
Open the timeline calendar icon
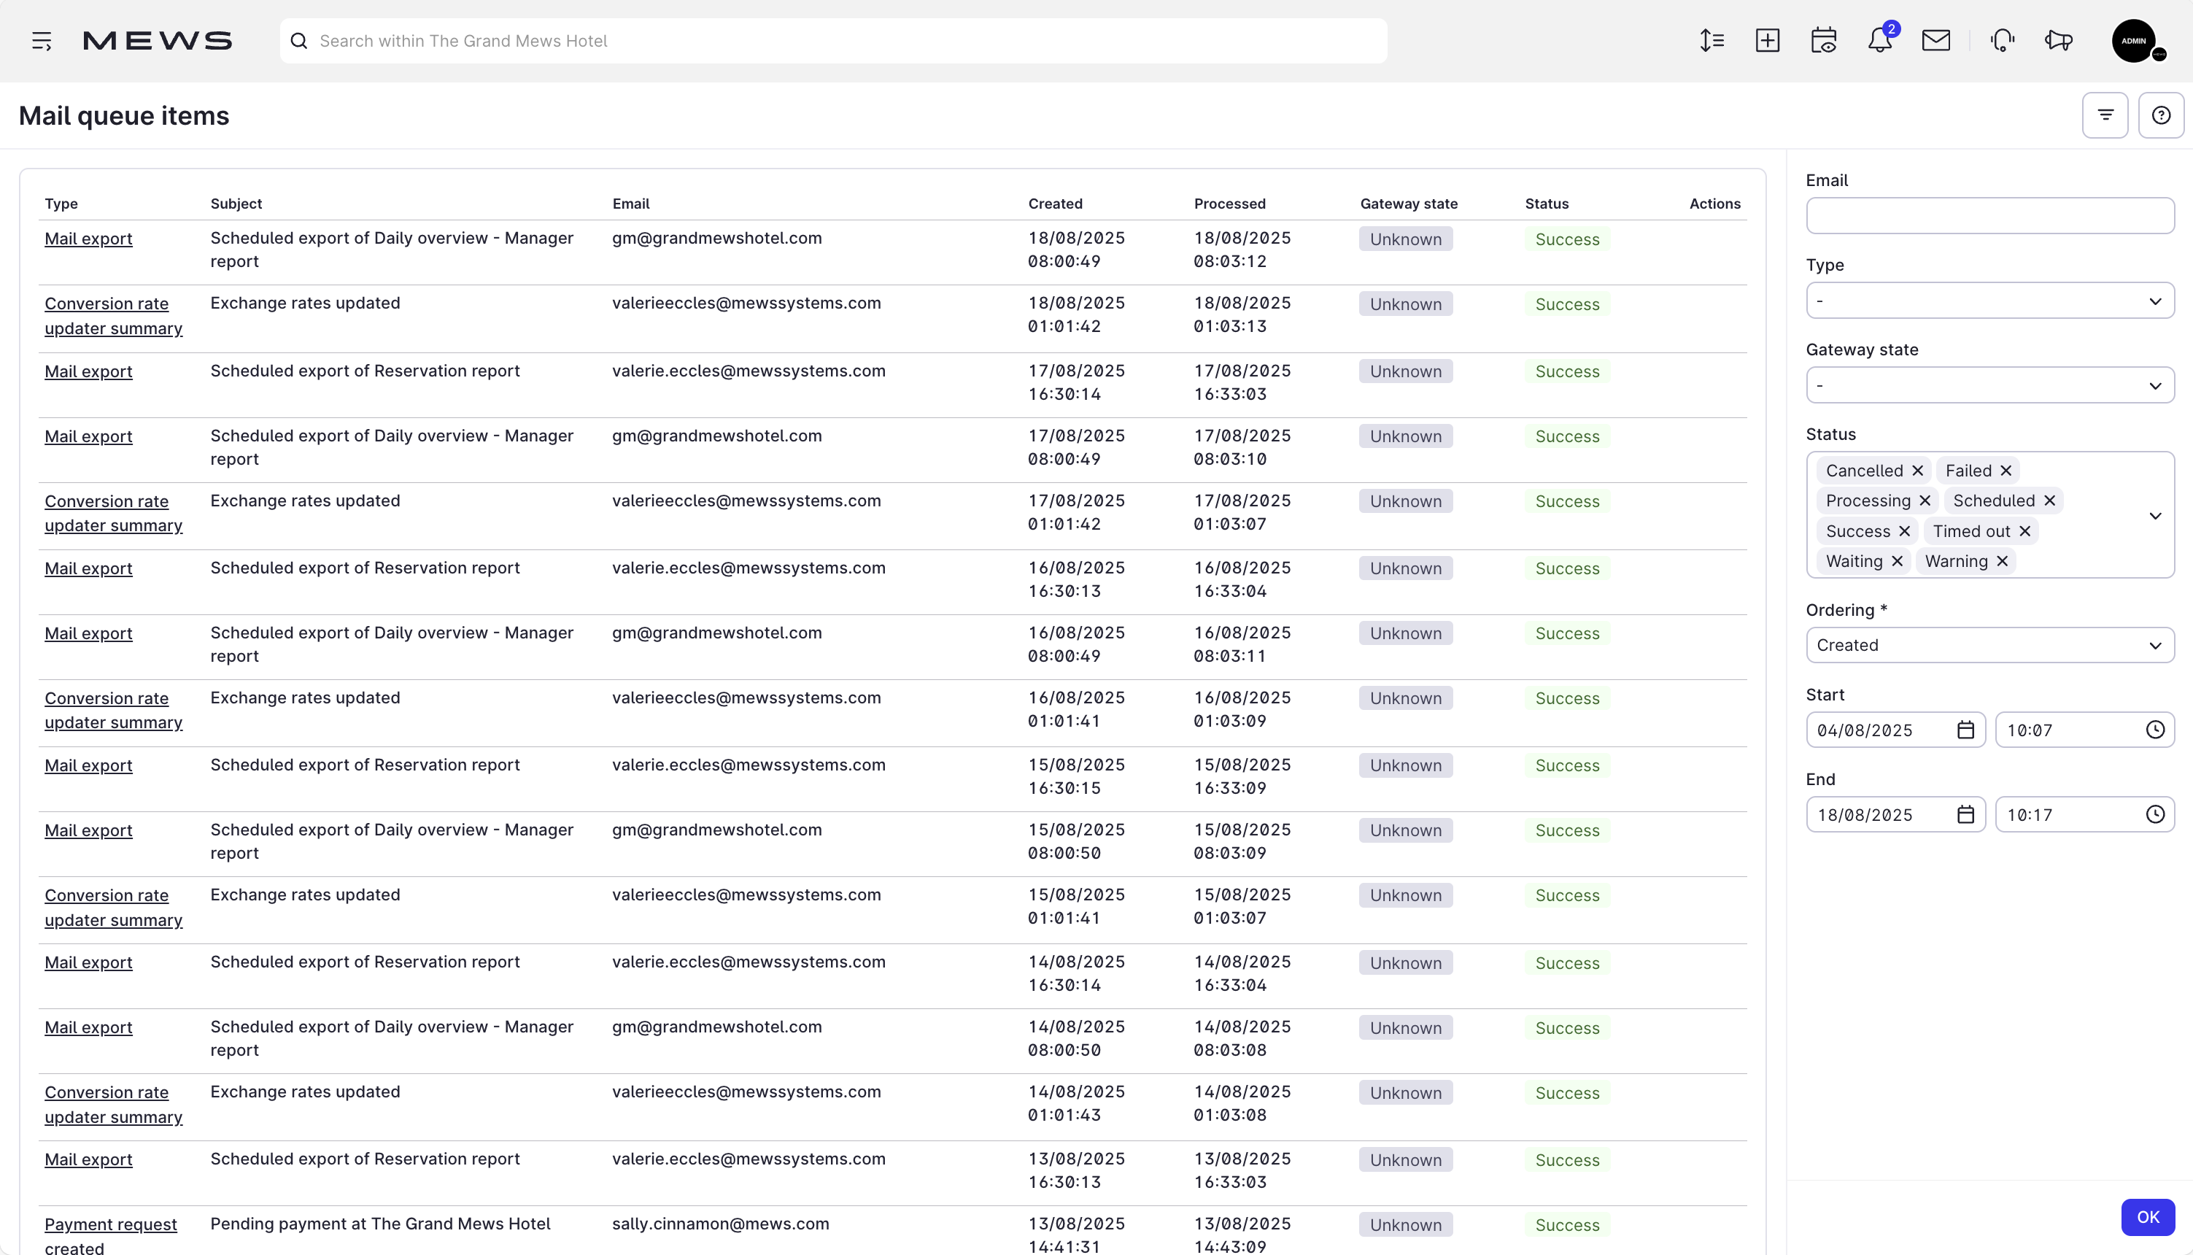pos(1823,41)
